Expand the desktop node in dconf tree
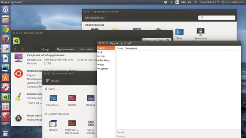246x138 pixels. click(98, 60)
